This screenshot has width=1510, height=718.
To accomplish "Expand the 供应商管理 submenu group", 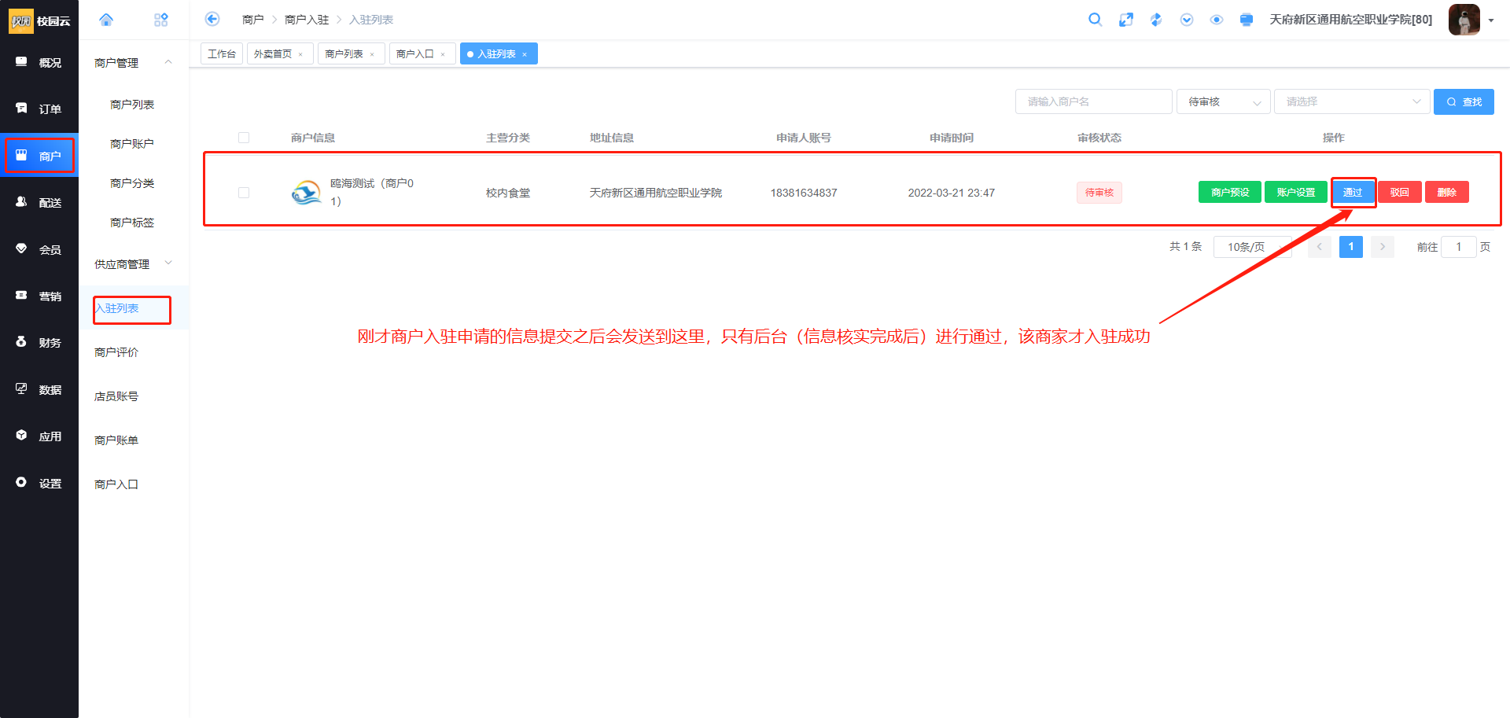I will click(134, 263).
